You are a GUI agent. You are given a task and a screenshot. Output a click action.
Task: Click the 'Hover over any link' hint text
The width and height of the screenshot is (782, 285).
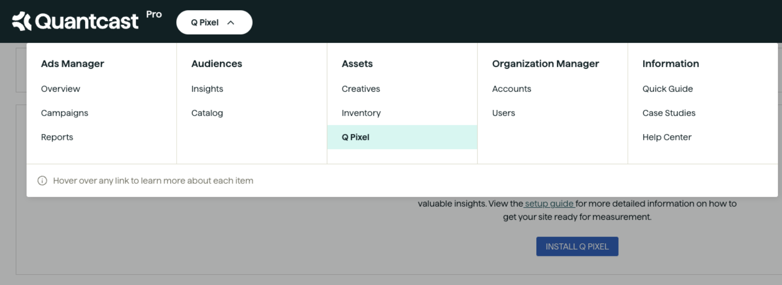(x=153, y=181)
